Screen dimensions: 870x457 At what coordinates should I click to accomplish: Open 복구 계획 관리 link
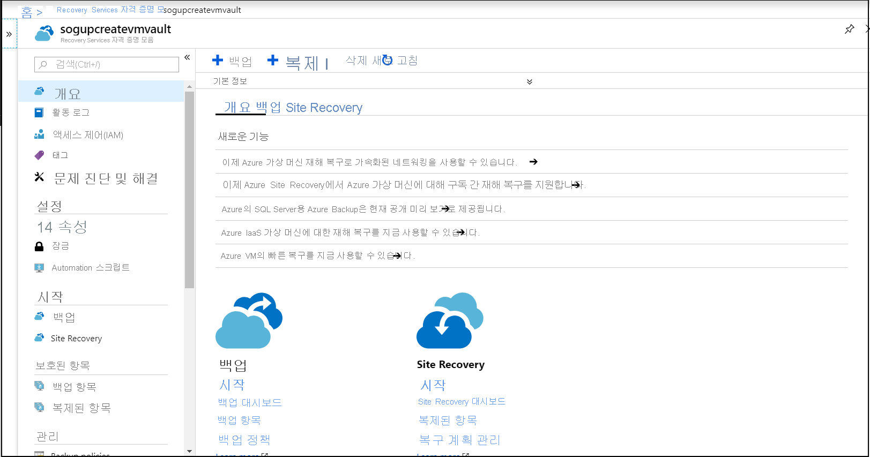coord(459,440)
